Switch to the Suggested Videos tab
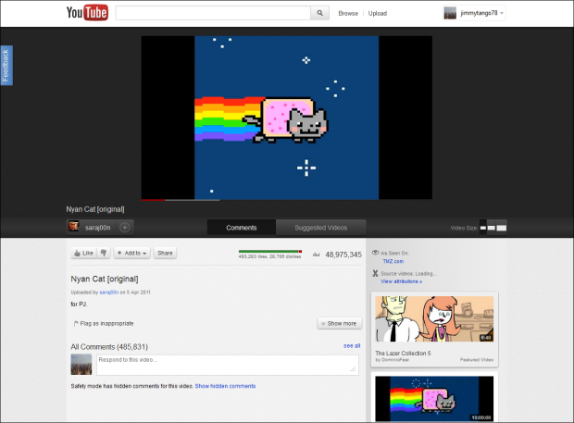This screenshot has width=574, height=423. tap(320, 227)
